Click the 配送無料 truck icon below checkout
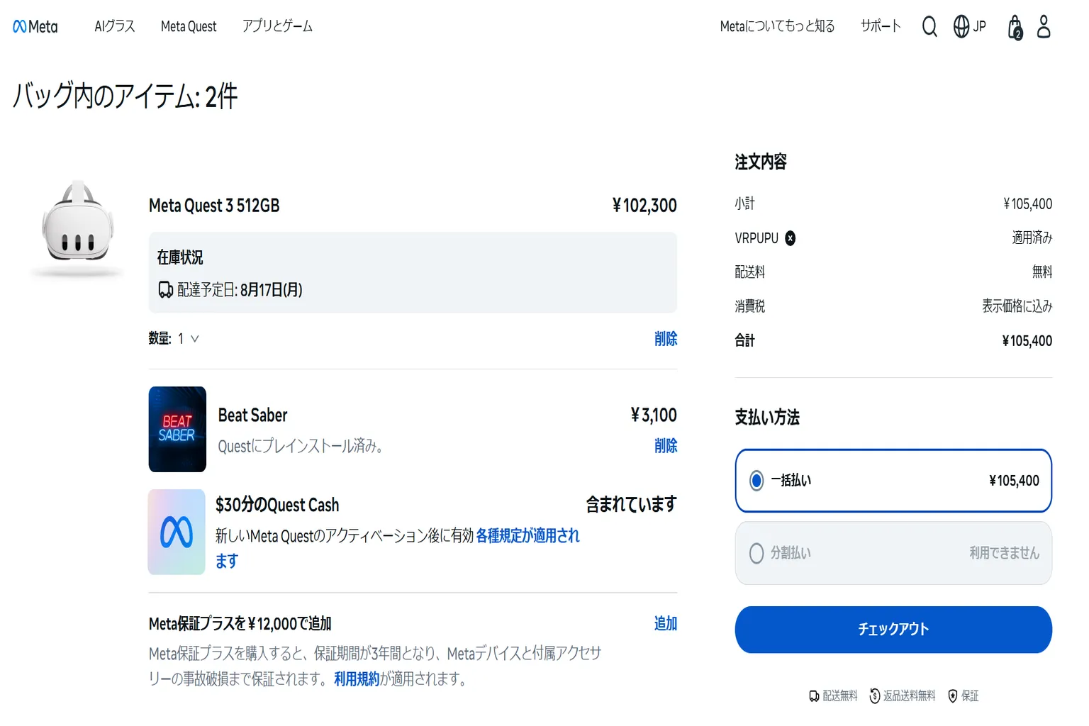Viewport: 1089px width, 726px height. point(814,696)
